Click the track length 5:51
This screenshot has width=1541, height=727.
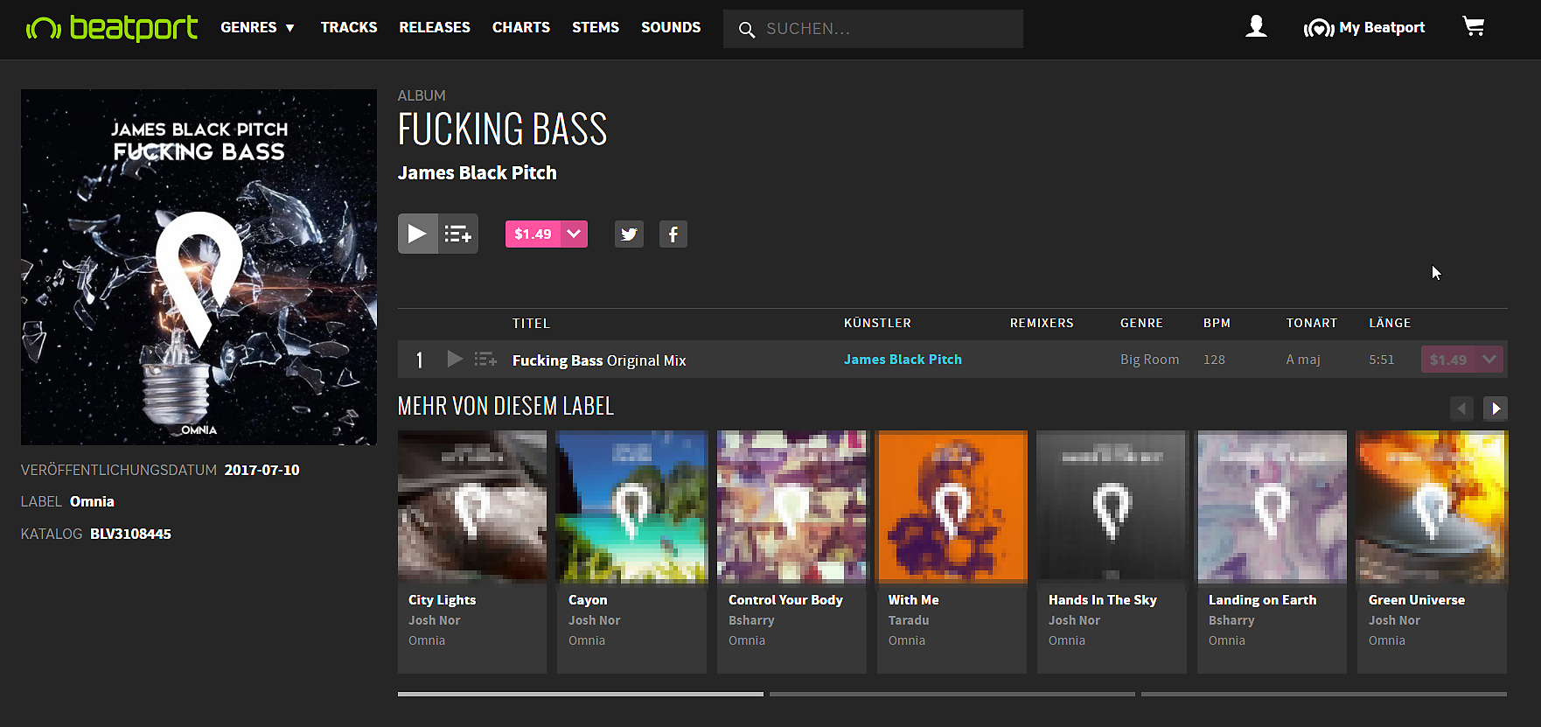(x=1382, y=360)
